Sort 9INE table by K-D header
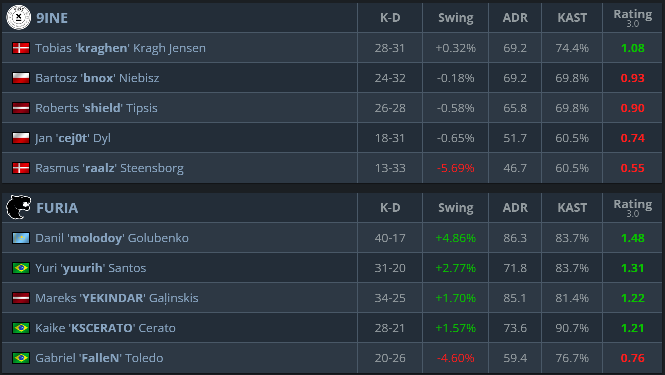This screenshot has height=375, width=665. (x=390, y=18)
